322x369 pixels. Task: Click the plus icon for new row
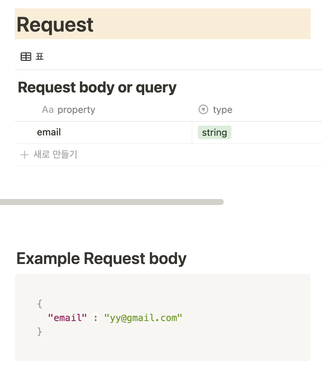(x=24, y=155)
